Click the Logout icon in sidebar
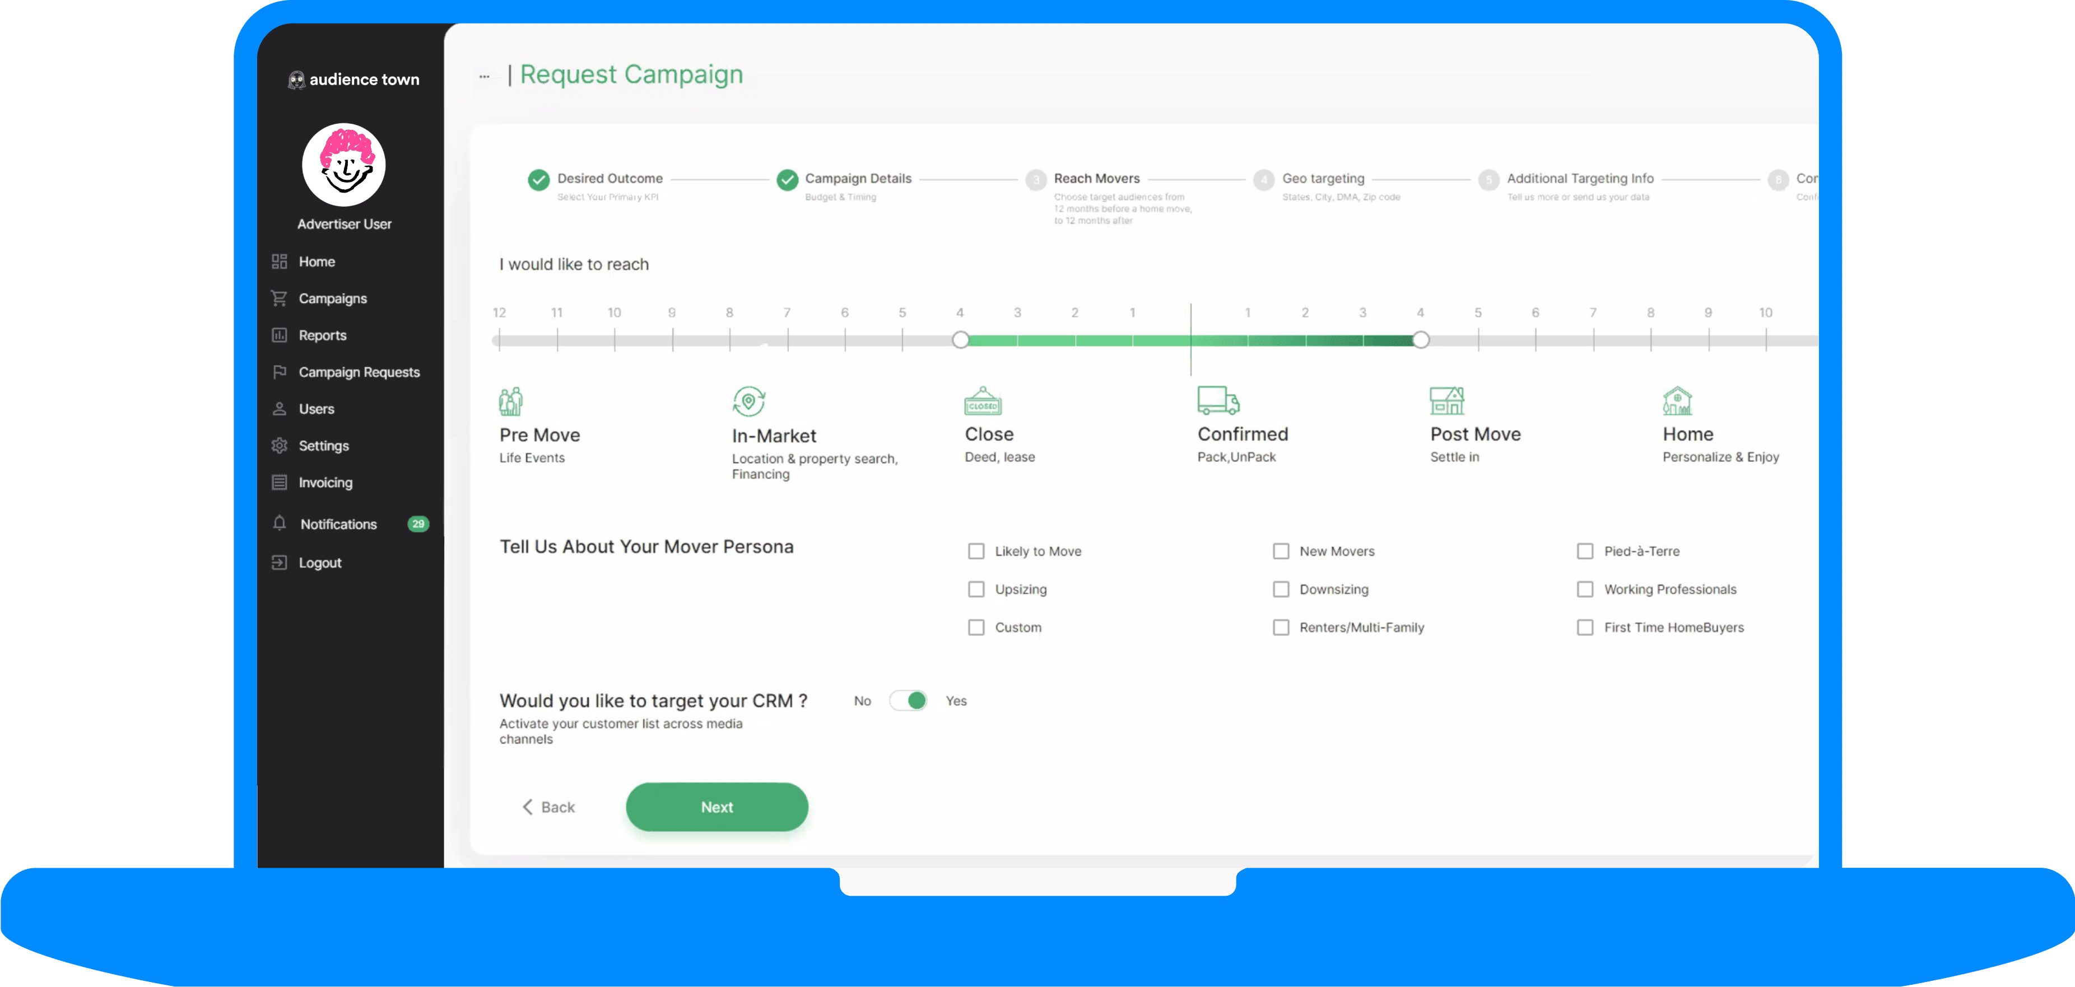Viewport: 2075px width, 987px height. coord(280,563)
